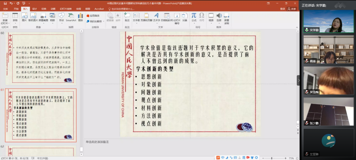Click the 登录 sign-in link

click(x=282, y=9)
